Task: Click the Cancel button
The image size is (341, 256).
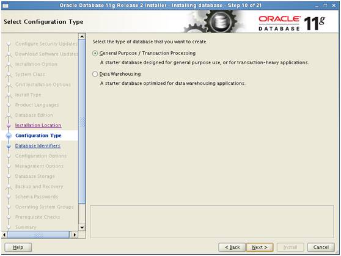Action: [321, 247]
